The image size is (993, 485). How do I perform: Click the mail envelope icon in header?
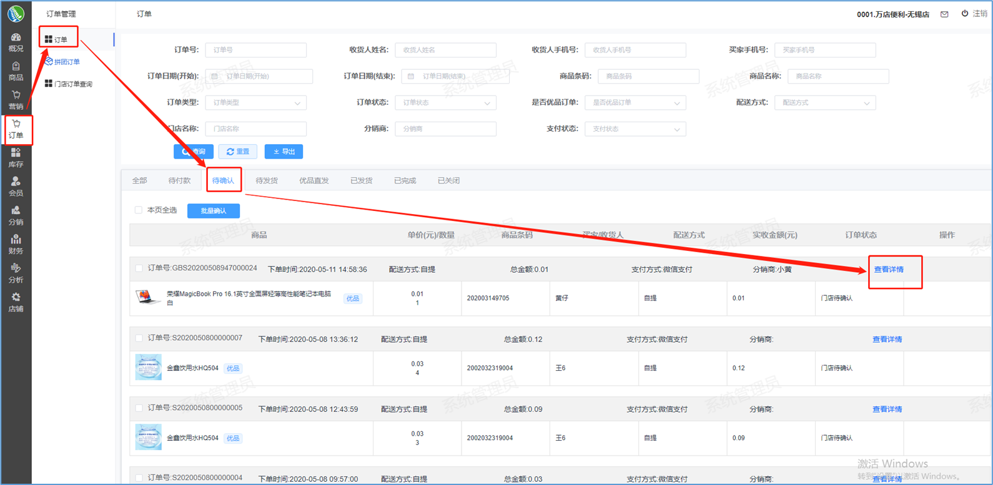(944, 14)
